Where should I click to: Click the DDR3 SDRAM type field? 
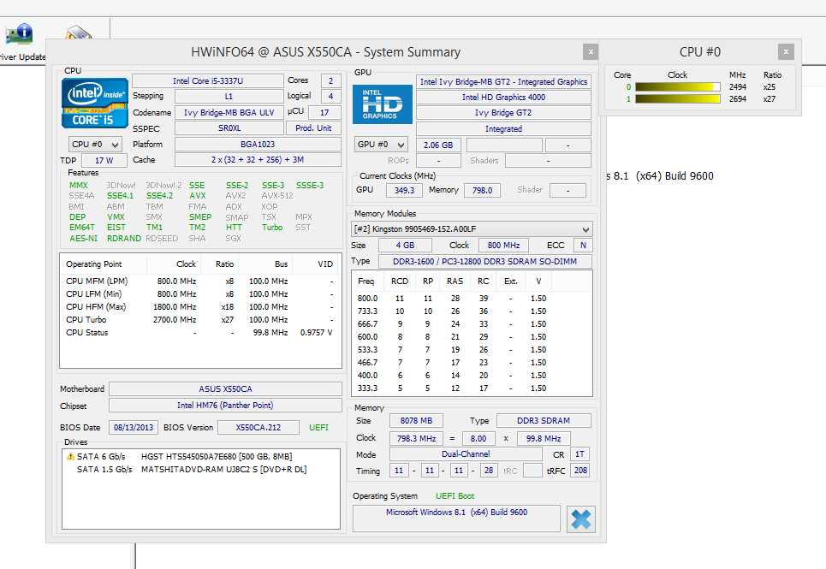[544, 421]
